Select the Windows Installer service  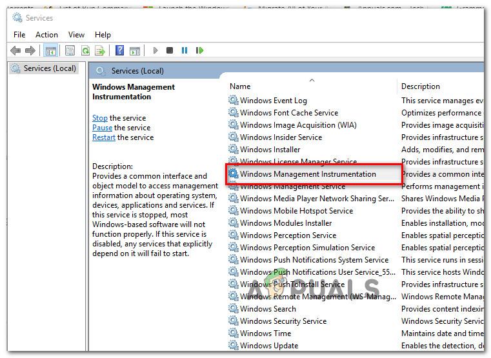(265, 149)
